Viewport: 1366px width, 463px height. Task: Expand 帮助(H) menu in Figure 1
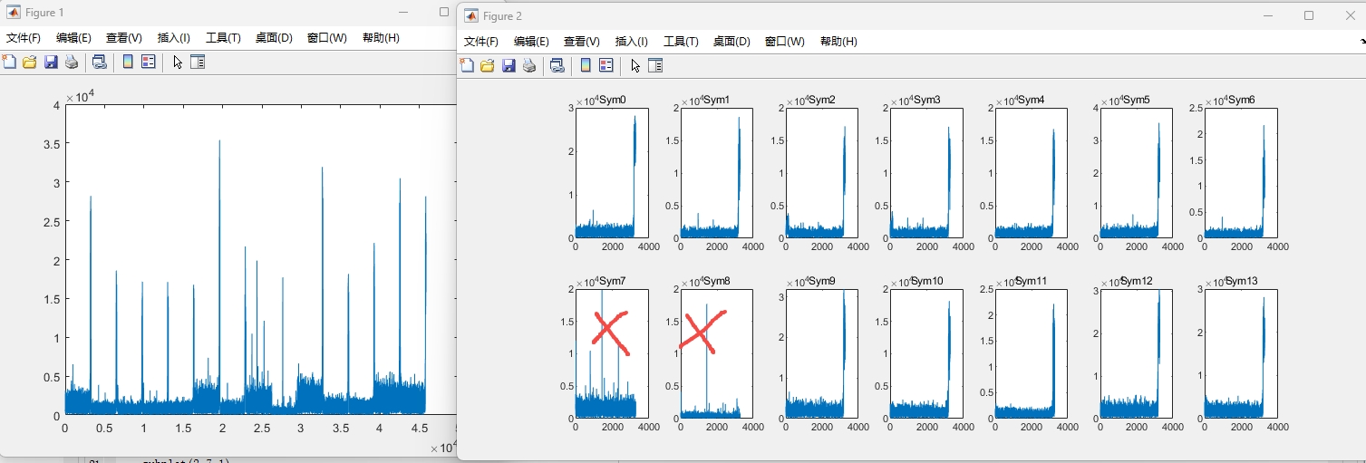tap(381, 38)
